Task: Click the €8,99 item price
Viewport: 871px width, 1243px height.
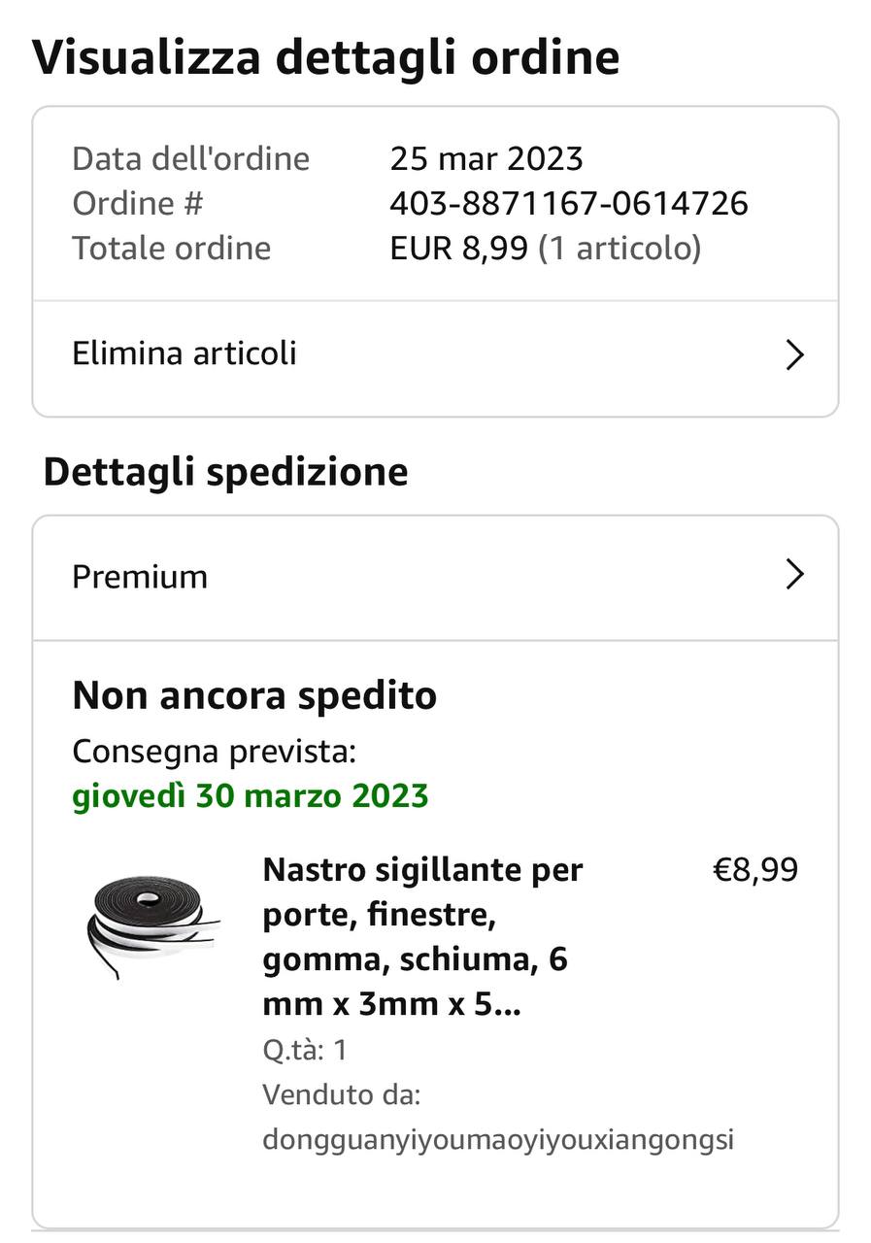Action: (754, 870)
